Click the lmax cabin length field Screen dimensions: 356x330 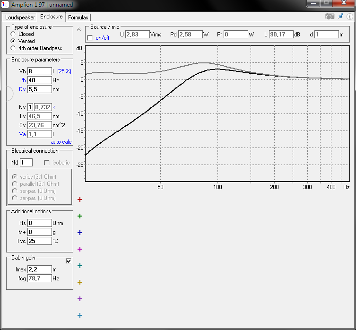point(40,269)
